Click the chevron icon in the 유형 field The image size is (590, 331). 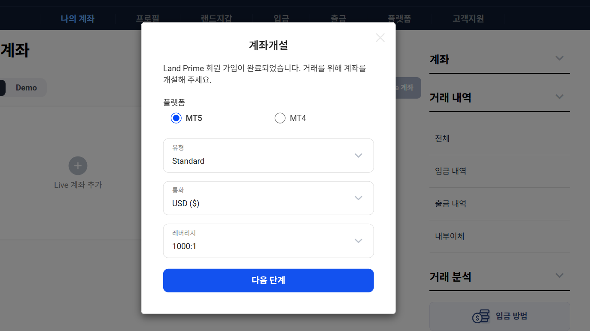359,155
